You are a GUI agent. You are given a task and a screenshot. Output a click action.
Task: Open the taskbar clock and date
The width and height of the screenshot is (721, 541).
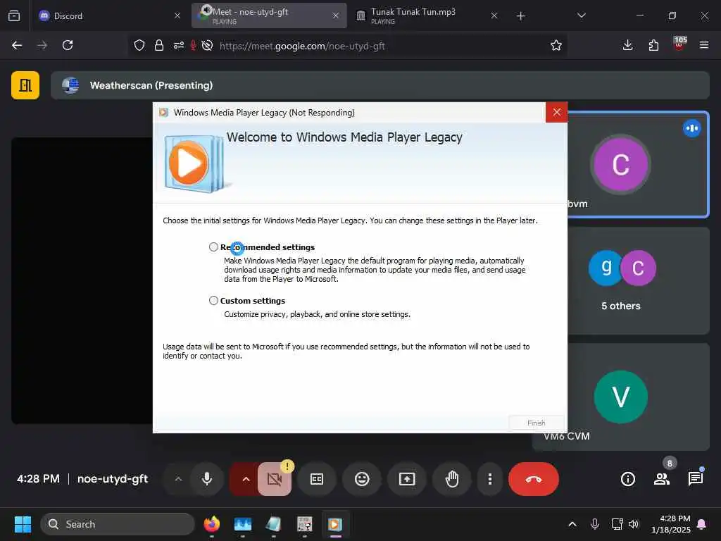click(671, 524)
